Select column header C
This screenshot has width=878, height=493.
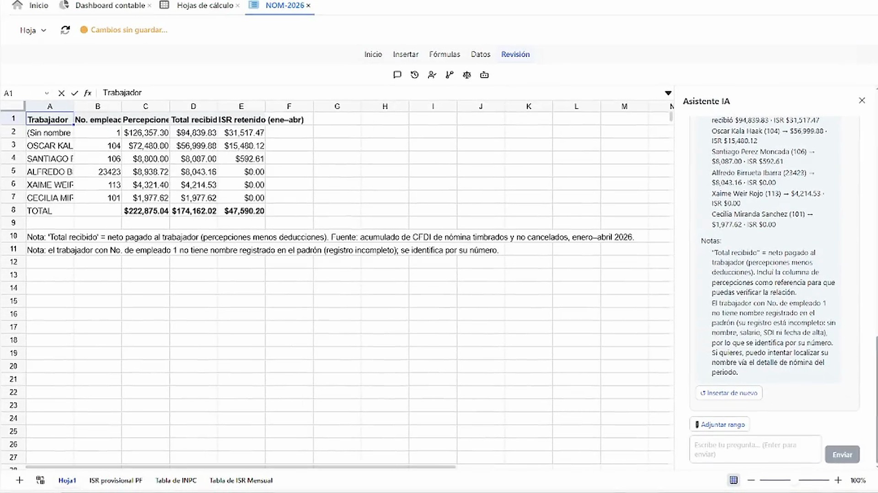pos(145,106)
